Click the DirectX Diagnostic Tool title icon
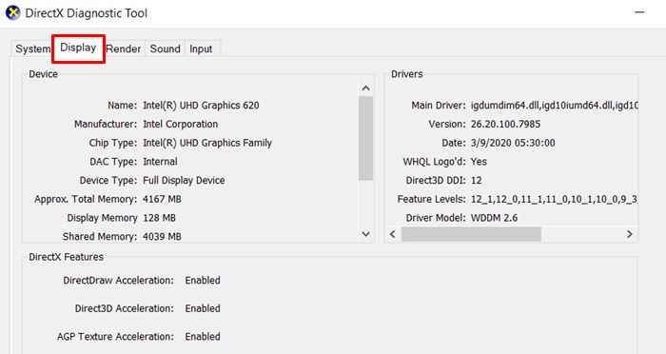 [12, 12]
